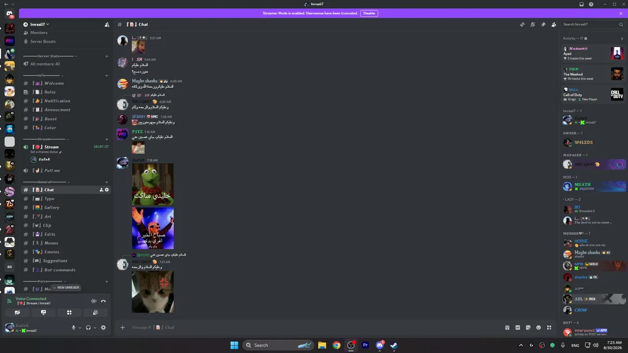Open the Threads icon in channel header

click(x=522, y=25)
